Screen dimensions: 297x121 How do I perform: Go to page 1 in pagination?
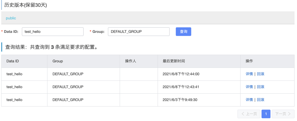266,114
